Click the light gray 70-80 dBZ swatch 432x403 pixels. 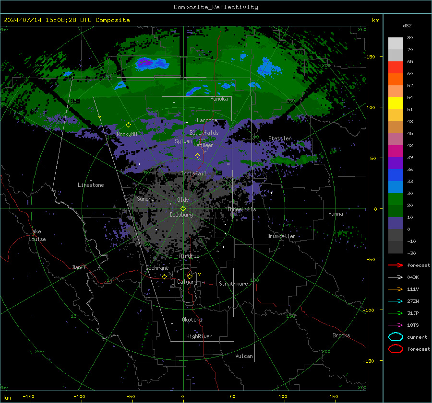(396, 44)
